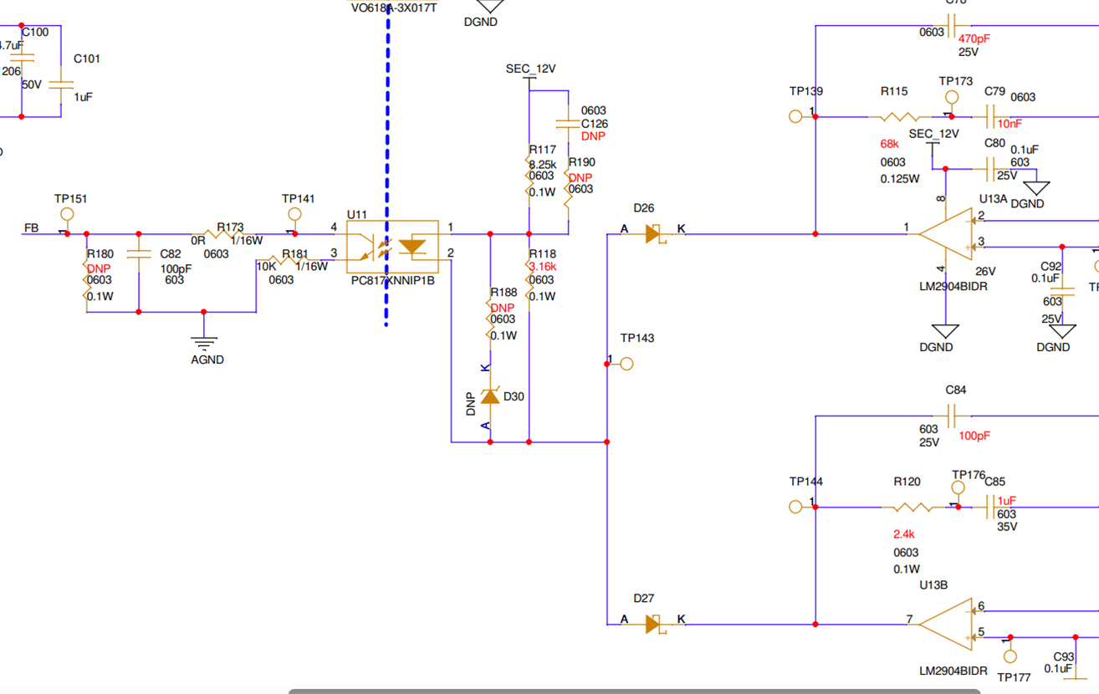Click the TP151 test point circle

(x=67, y=214)
